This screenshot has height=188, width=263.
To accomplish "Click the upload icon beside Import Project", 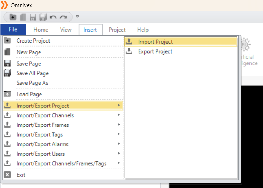I will tap(129, 41).
